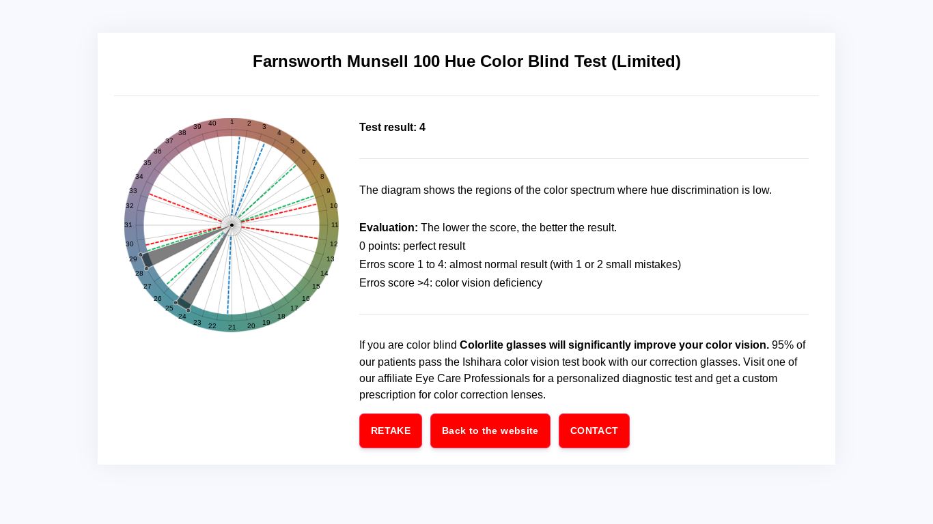The image size is (933, 524).
Task: Click the black center dot of the hue wheel
Action: point(232,224)
